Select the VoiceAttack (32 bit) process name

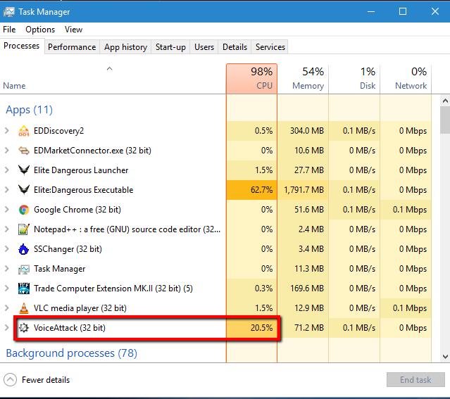(70, 328)
